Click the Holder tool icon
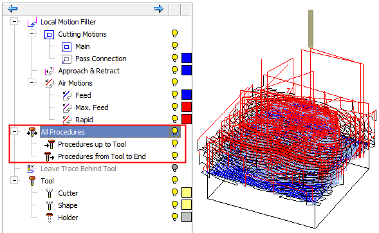379x233 pixels. pos(50,218)
